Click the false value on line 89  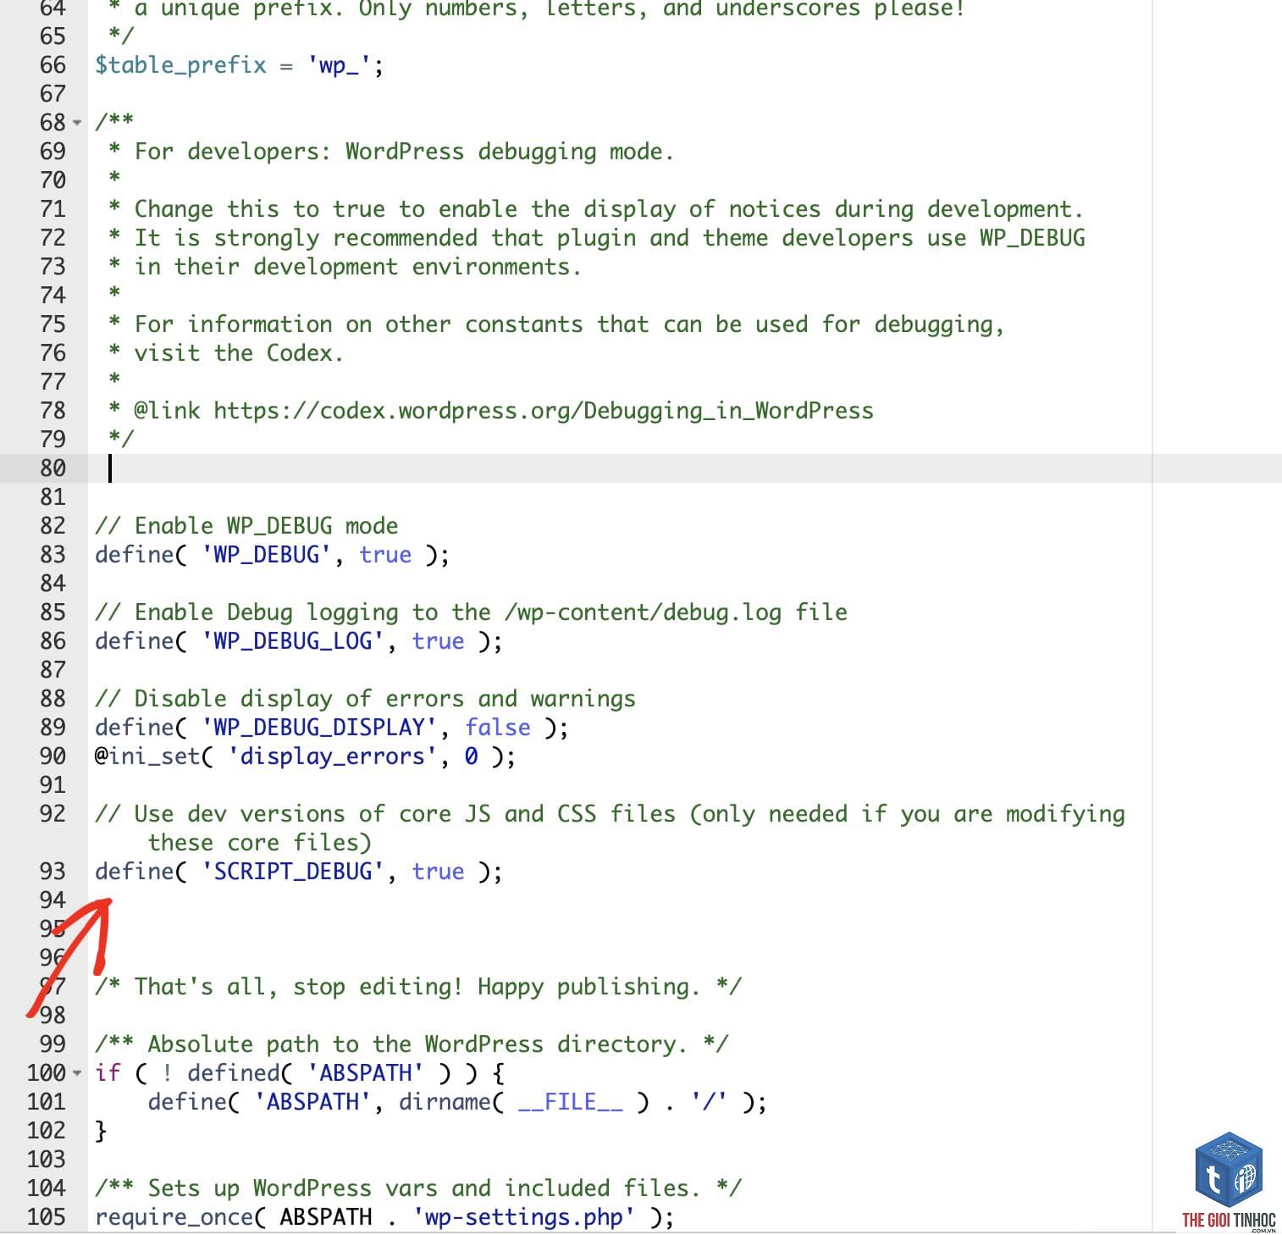pyautogui.click(x=497, y=728)
